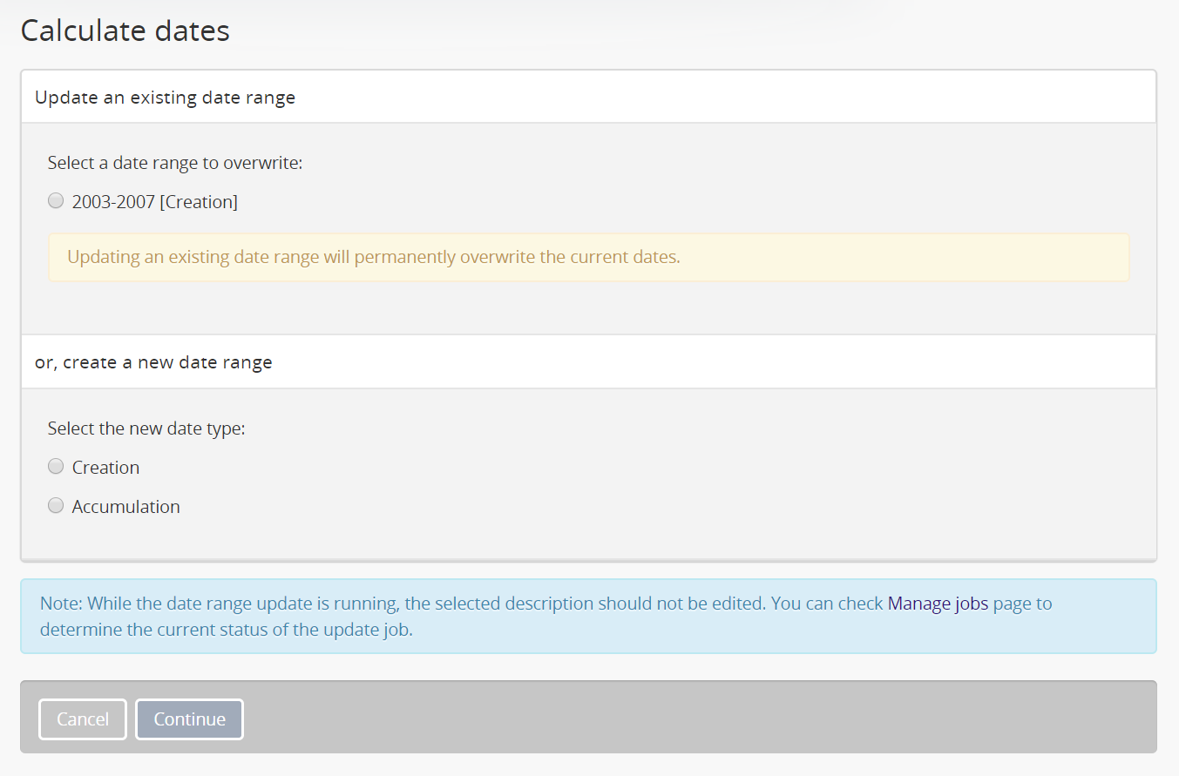
Task: Click empty area of gray actions bar
Action: (x=697, y=718)
